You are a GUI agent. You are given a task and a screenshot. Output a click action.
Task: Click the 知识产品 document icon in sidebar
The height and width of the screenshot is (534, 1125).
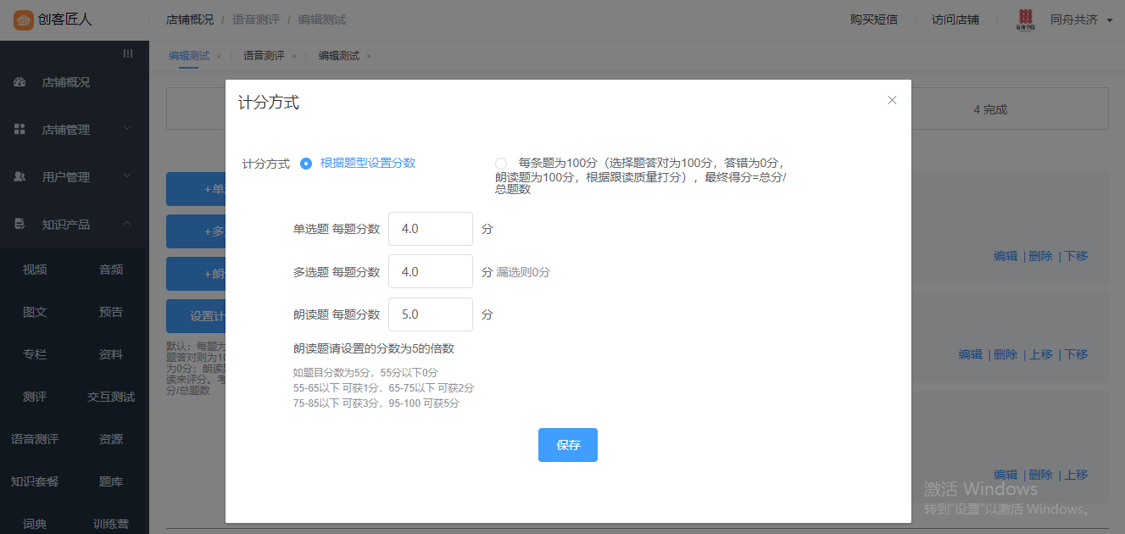[x=19, y=225]
